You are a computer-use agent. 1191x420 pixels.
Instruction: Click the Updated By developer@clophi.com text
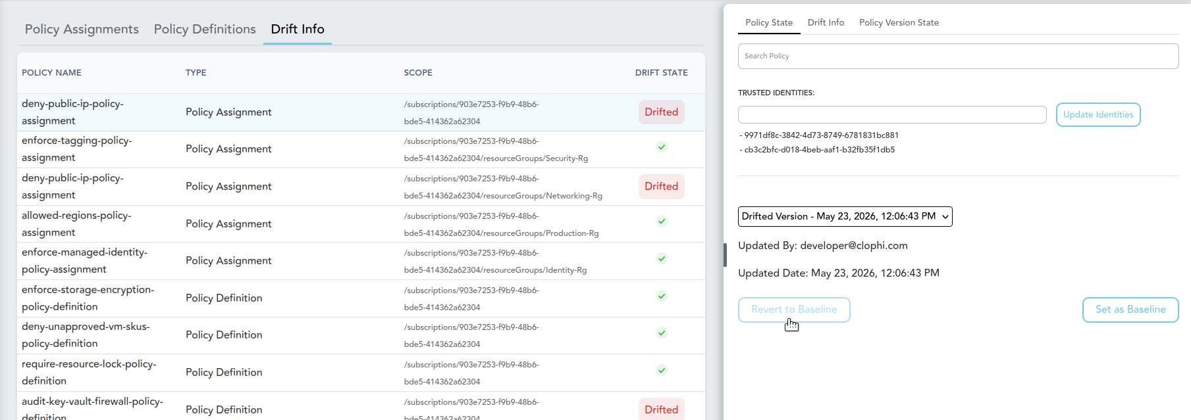[x=823, y=246]
